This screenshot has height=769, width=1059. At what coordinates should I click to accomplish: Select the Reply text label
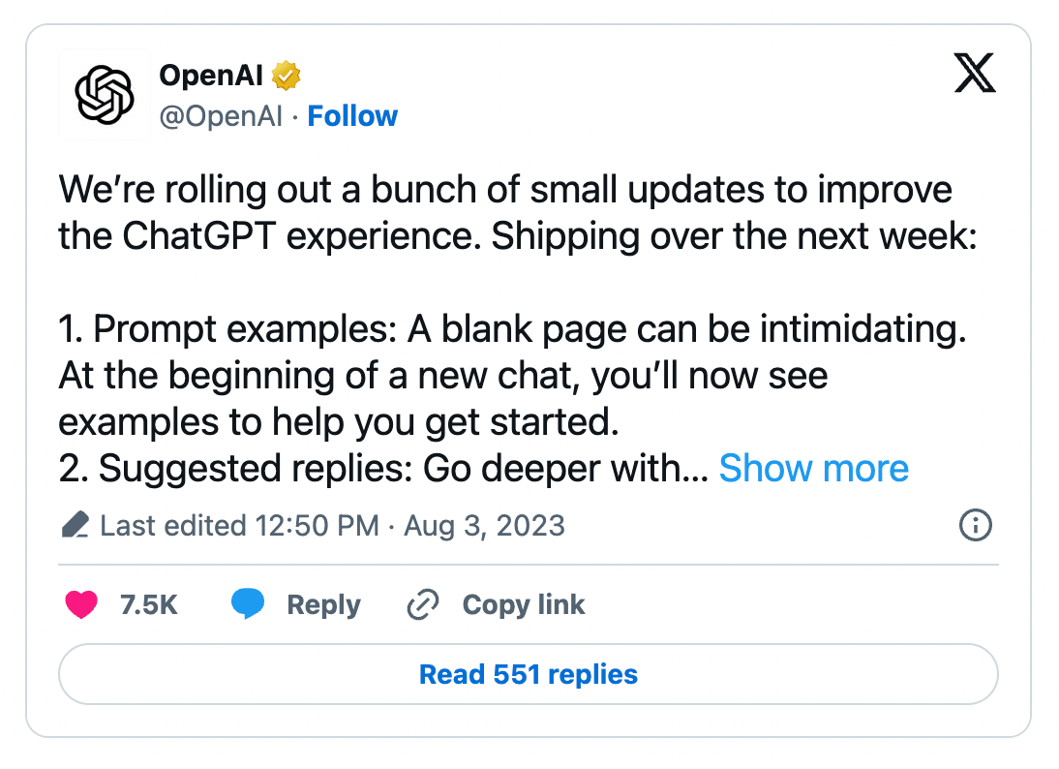point(323,604)
